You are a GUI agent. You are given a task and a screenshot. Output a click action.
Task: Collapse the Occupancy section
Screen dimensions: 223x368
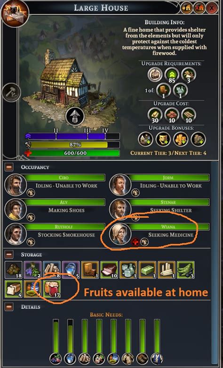tap(9, 168)
